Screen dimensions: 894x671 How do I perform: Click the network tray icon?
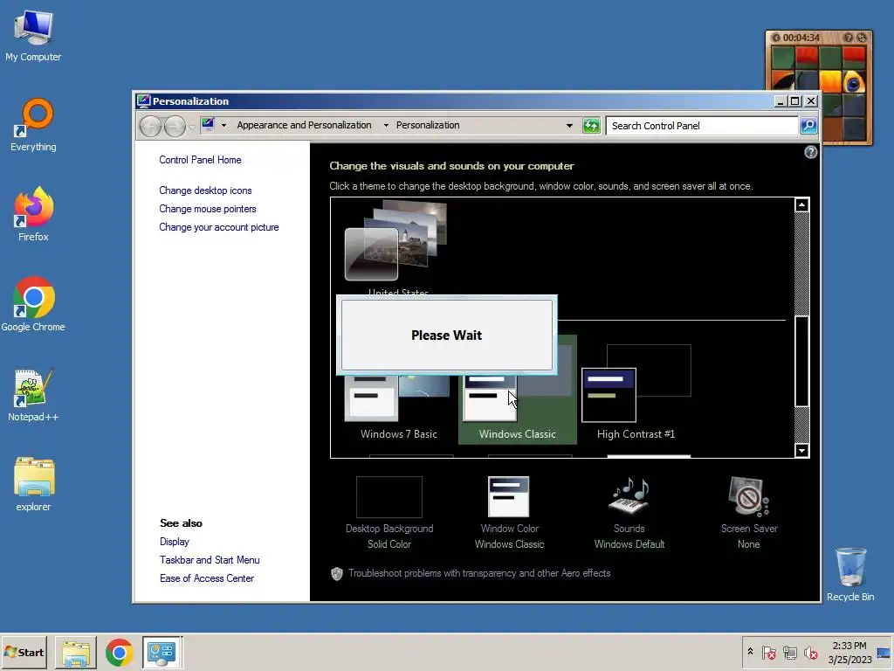(789, 653)
